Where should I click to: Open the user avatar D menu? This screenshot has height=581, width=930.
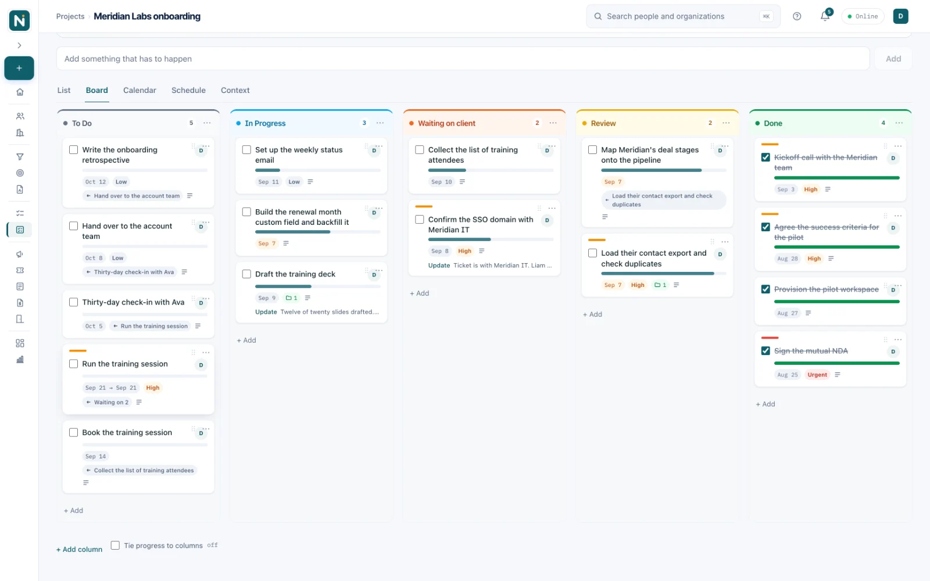(900, 16)
